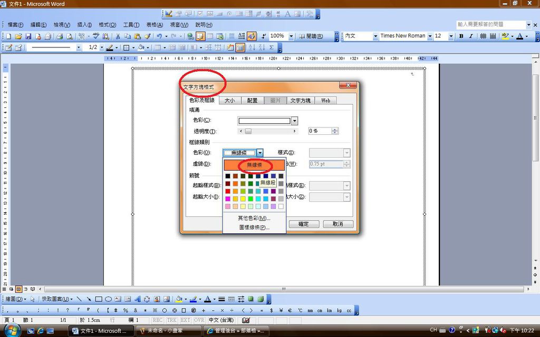Click the 取消 Cancel button
The width and height of the screenshot is (540, 337).
point(338,224)
